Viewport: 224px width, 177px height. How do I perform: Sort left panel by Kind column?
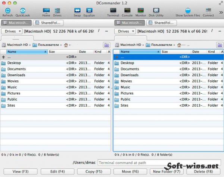pyautogui.click(x=100, y=52)
